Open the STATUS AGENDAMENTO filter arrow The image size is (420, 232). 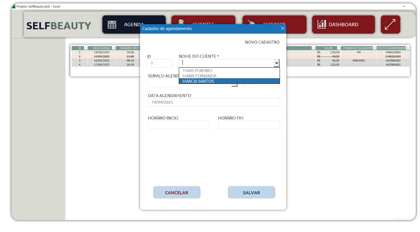[x=407, y=48]
